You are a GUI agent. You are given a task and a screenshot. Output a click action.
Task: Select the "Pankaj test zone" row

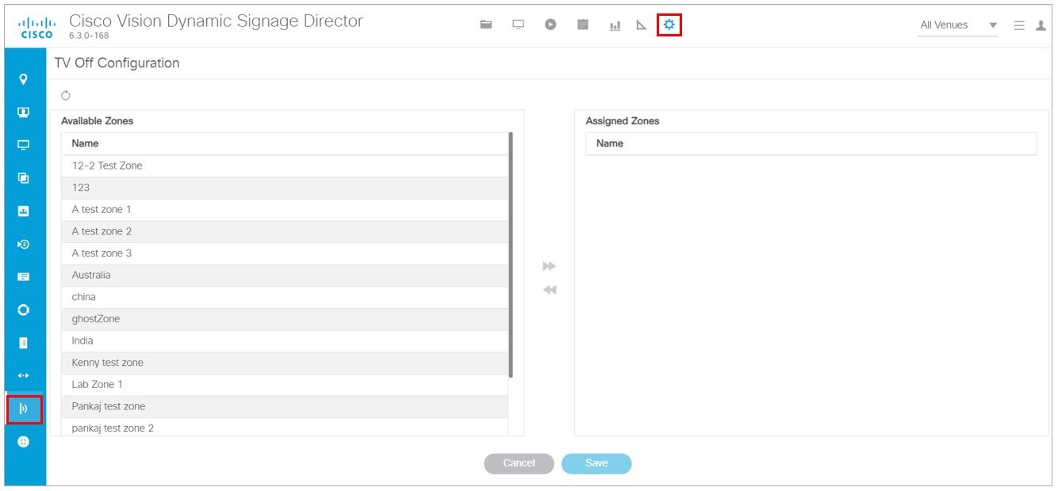click(x=285, y=407)
